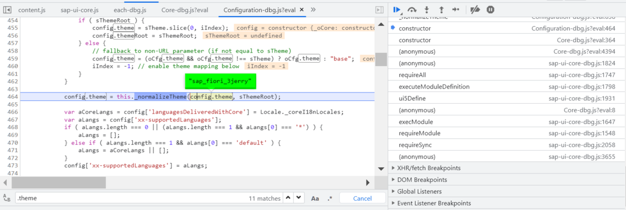Screen dimensions: 626x210
Task: Select the Configuration-dbg.js?eval tab
Action: pyautogui.click(x=259, y=10)
